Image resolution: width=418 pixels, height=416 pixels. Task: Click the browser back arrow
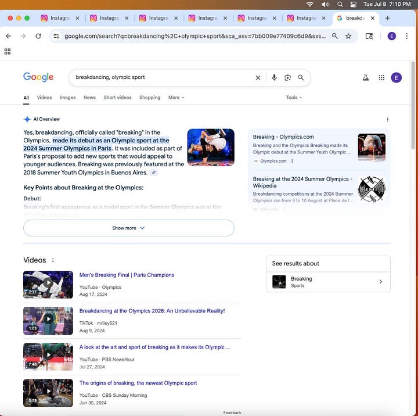point(8,36)
